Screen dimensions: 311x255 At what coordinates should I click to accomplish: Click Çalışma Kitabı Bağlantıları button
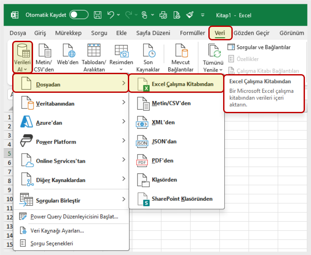(x=264, y=71)
